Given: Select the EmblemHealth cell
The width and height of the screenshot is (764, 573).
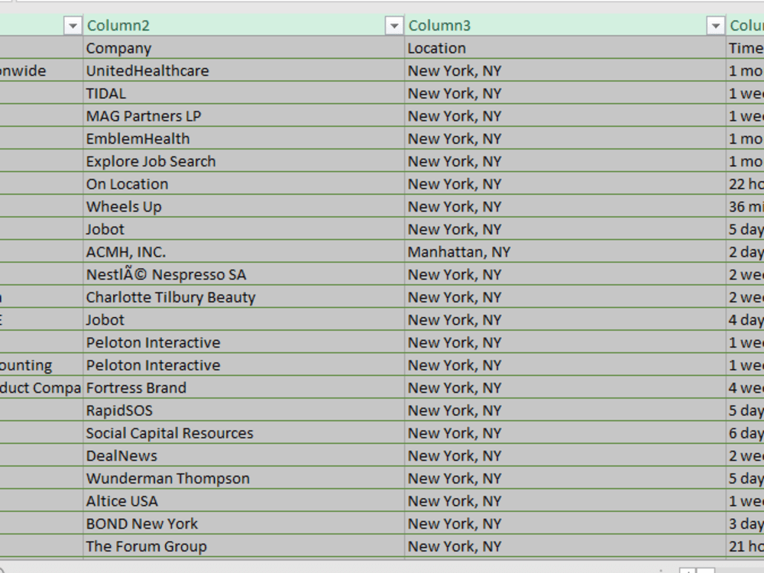Looking at the screenshot, I should pos(244,138).
